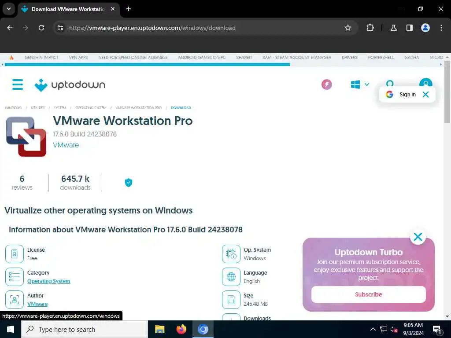
Task: Show hidden system tray icons
Action: click(373, 329)
